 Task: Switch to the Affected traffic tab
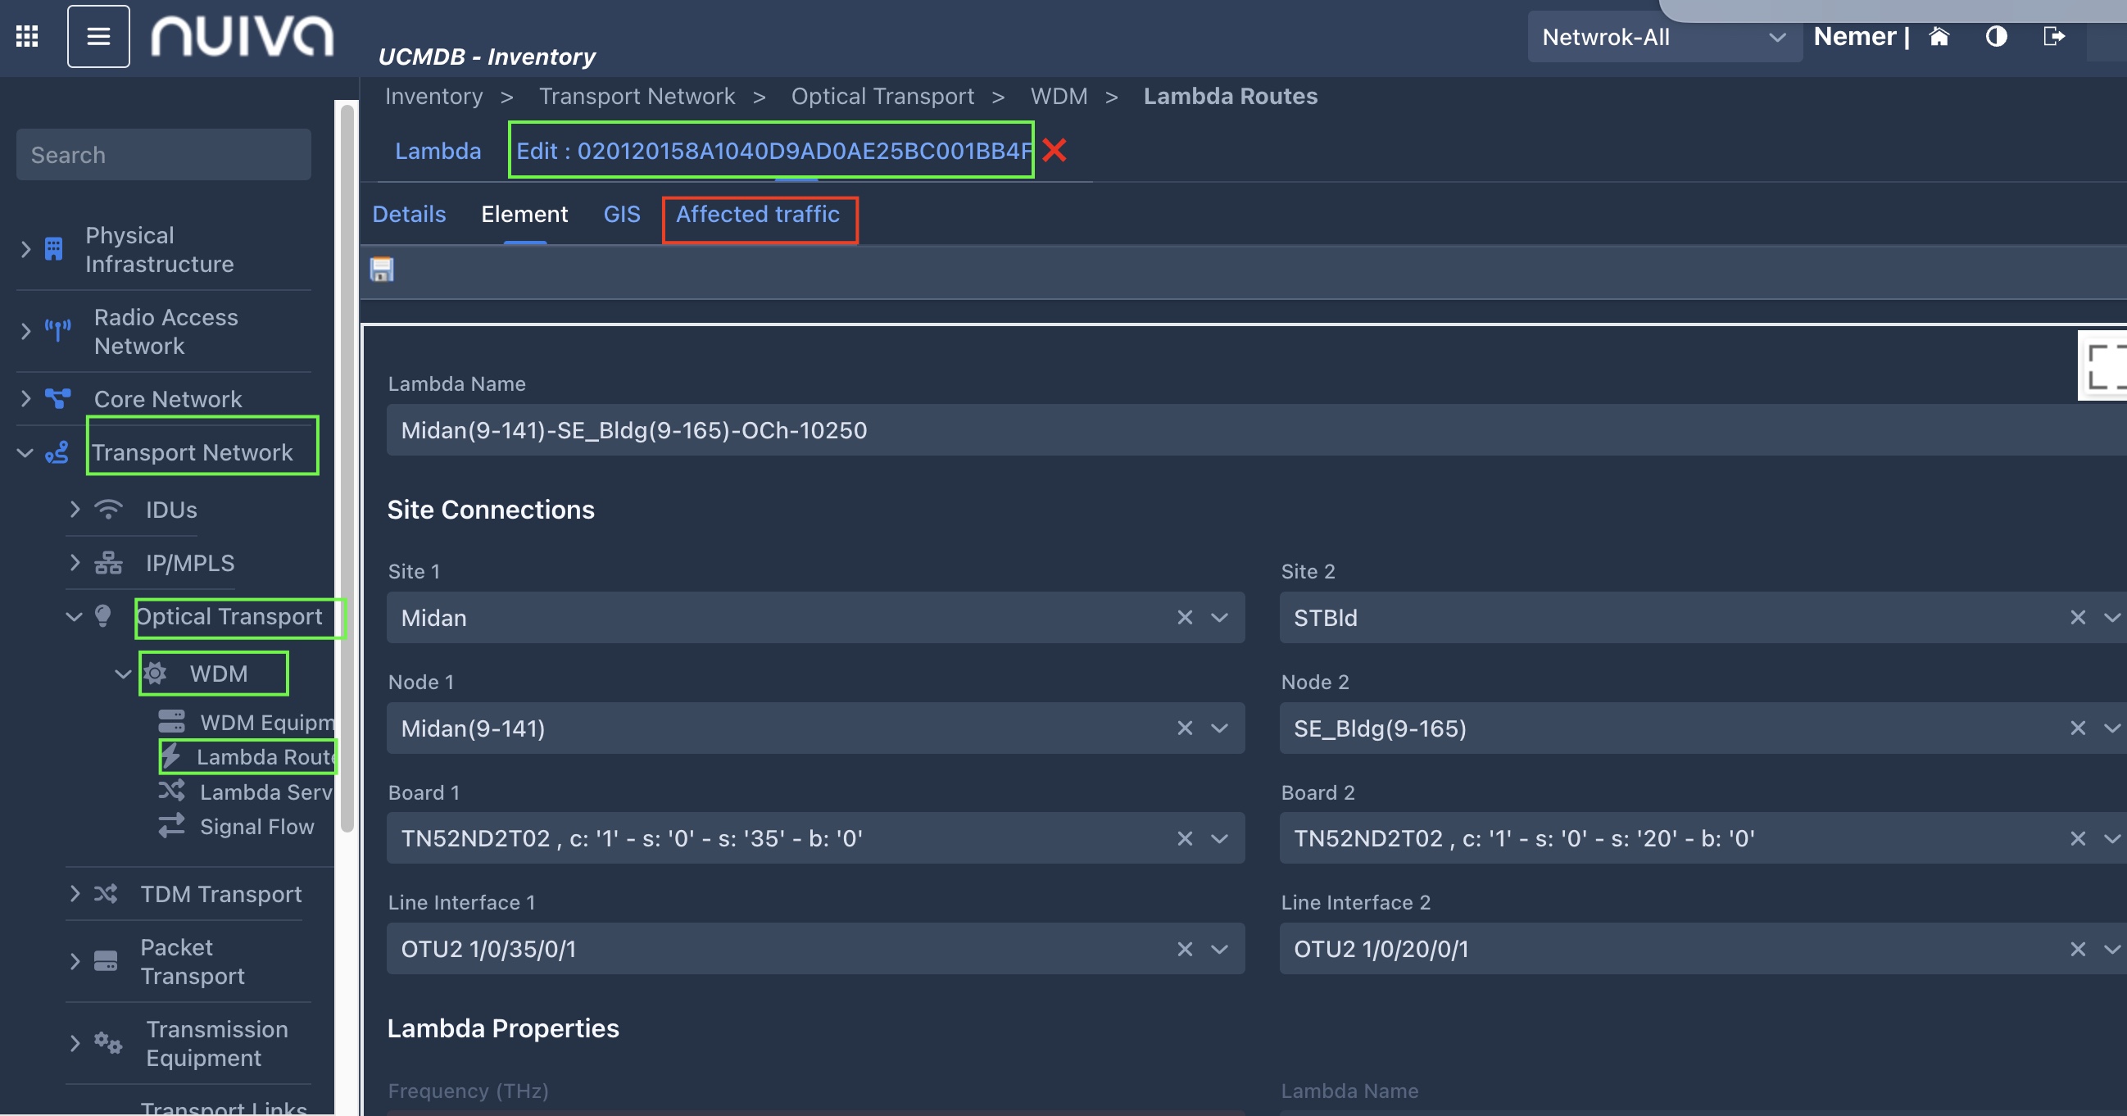pyautogui.click(x=757, y=215)
